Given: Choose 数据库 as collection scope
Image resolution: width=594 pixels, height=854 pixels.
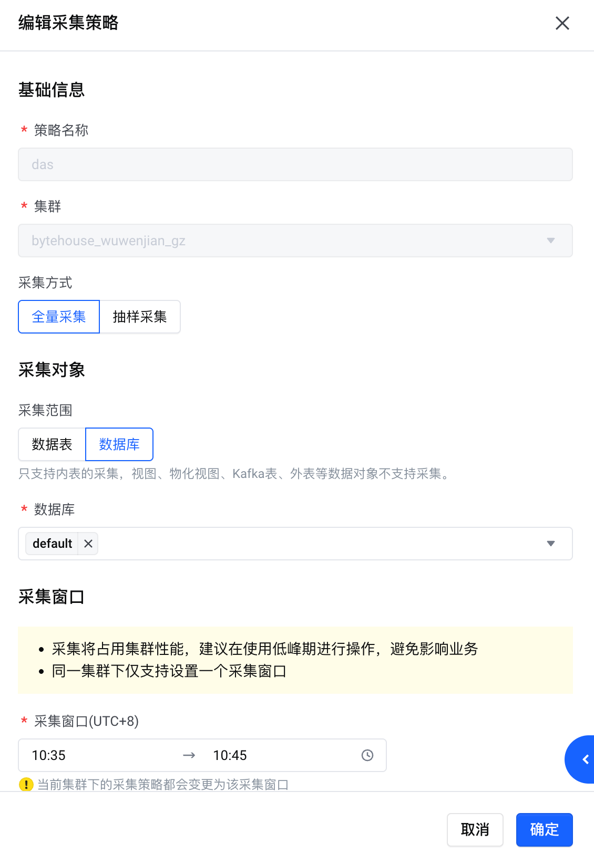Looking at the screenshot, I should point(119,444).
